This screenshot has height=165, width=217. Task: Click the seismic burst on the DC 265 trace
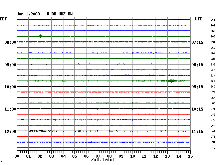[x=41, y=36]
